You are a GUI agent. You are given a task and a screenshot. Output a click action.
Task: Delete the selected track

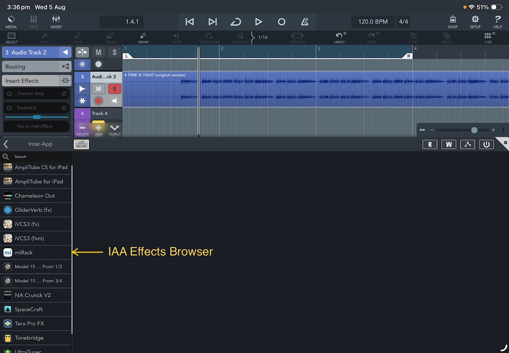(82, 129)
